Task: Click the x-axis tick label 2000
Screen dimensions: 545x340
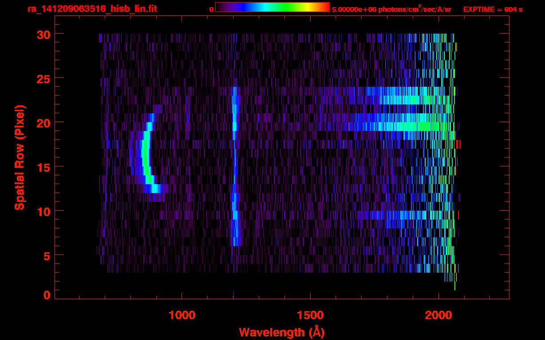Action: pos(438,315)
